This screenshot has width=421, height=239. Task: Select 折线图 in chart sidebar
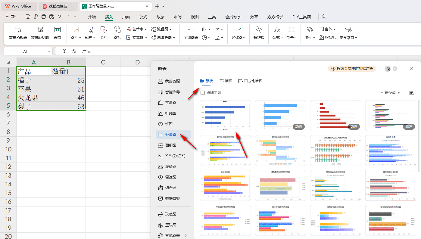coord(173,113)
